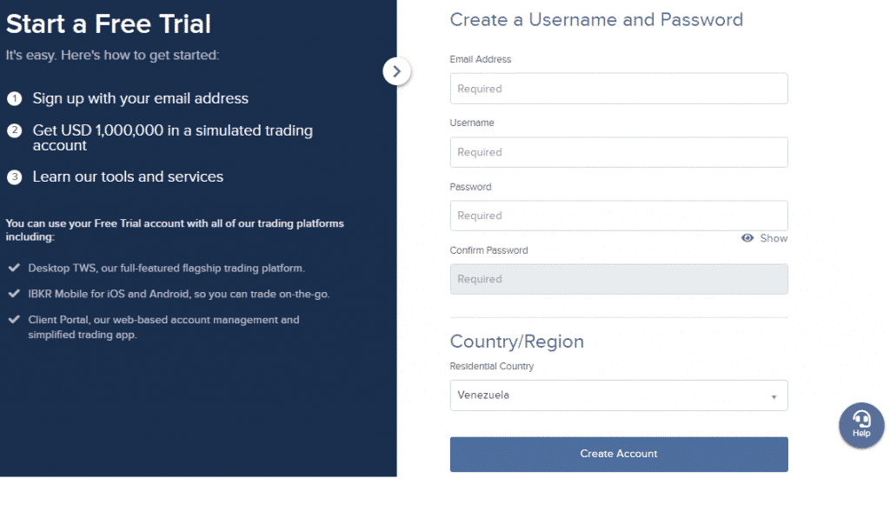Screen dimensions: 890x505
Task: Focus the Email Address field
Action: point(619,89)
